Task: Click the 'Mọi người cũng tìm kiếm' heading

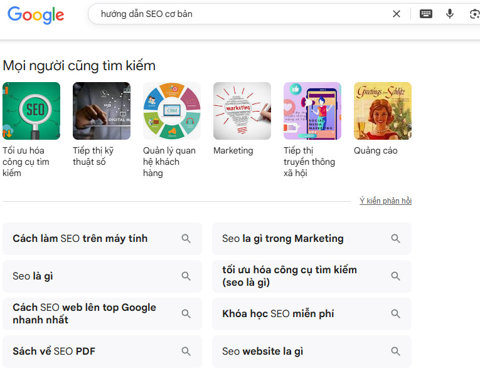Action: (79, 66)
